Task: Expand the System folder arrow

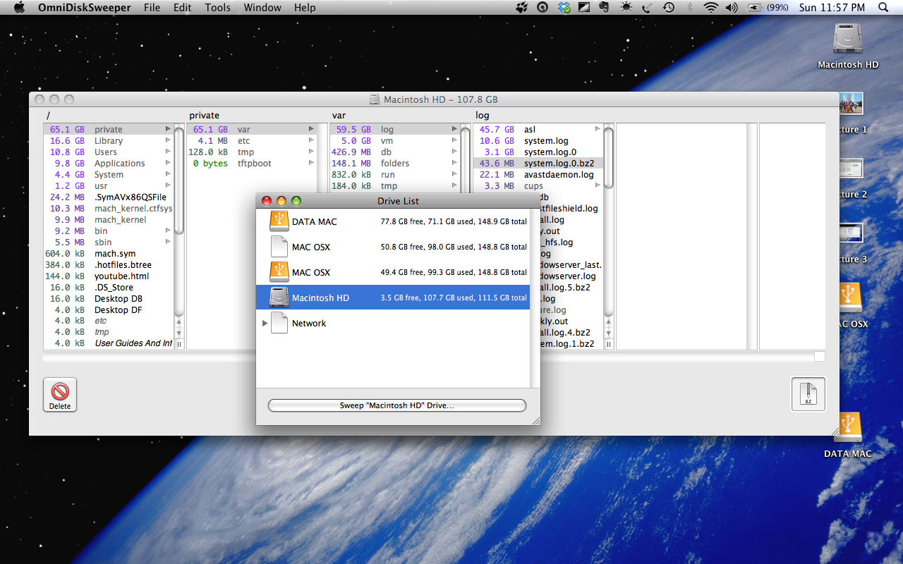Action: click(168, 174)
